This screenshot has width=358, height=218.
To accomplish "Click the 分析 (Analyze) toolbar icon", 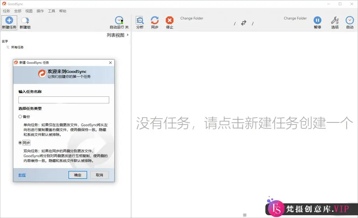I will click(140, 20).
